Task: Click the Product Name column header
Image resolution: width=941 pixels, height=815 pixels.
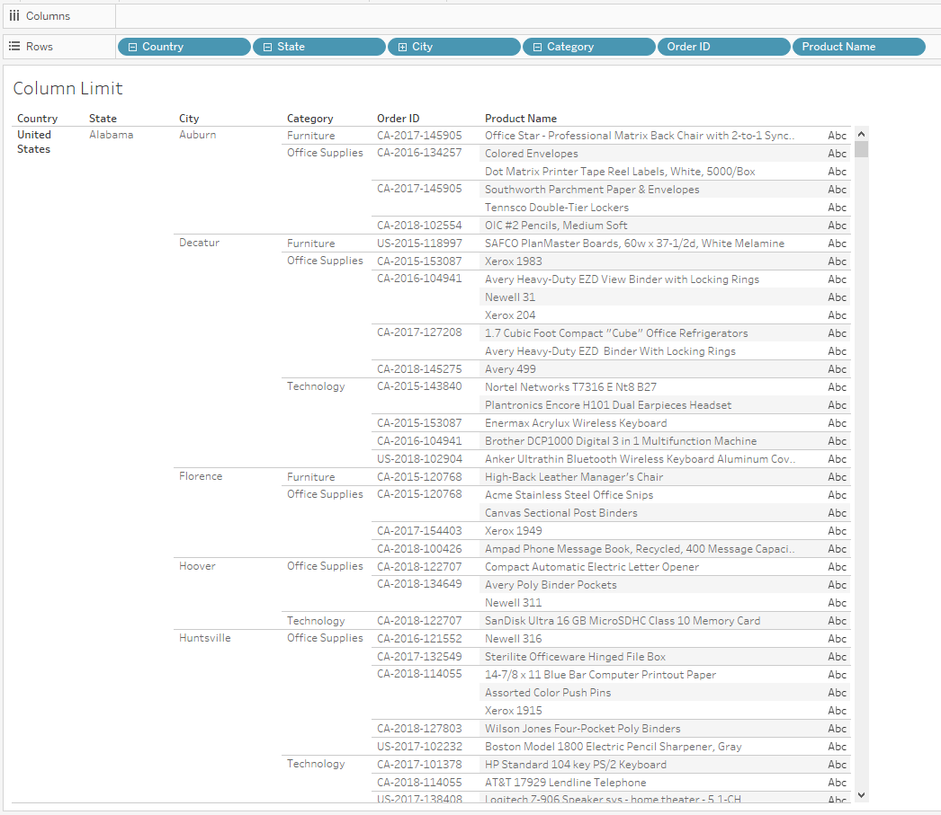Action: click(x=520, y=119)
